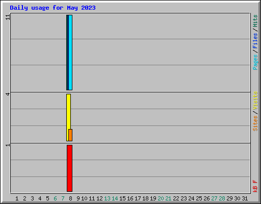Click day 15 on the x-axis

click(122, 198)
